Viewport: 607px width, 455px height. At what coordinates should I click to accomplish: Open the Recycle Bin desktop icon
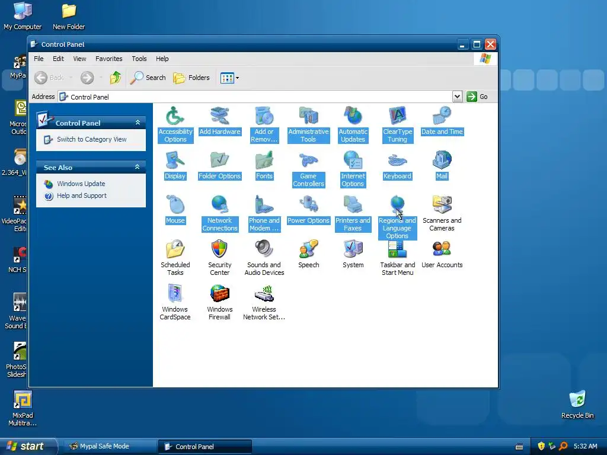click(x=577, y=405)
